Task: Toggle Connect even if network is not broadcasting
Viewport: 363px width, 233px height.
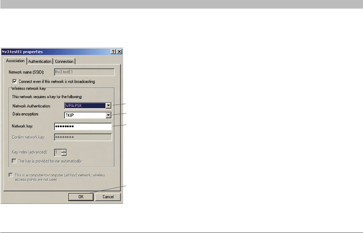Action: click(15, 81)
